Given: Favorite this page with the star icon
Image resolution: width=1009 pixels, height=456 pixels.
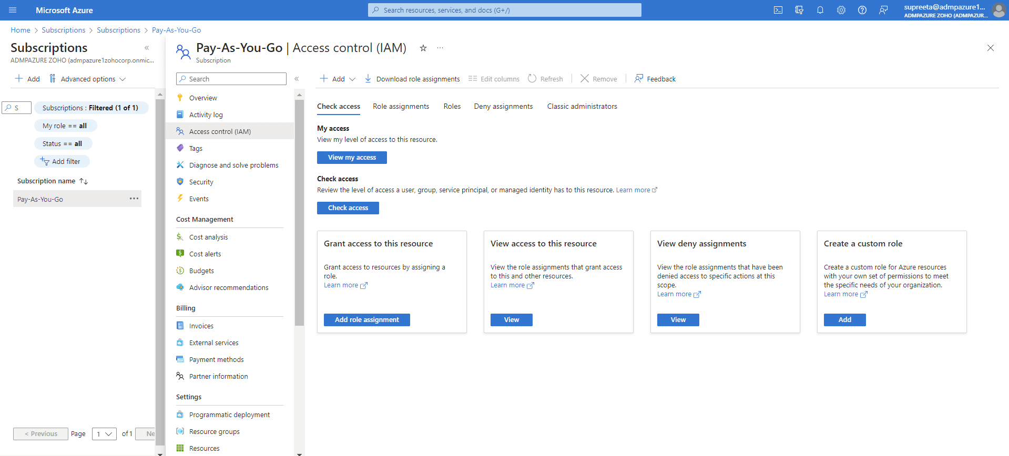Looking at the screenshot, I should click(423, 48).
